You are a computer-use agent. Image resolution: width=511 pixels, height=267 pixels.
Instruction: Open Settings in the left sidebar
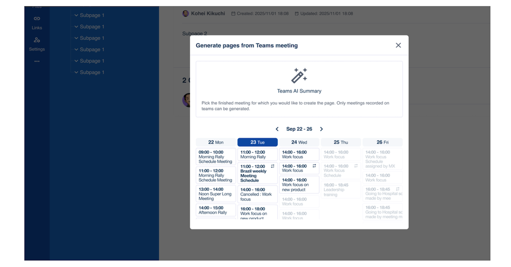tap(37, 43)
